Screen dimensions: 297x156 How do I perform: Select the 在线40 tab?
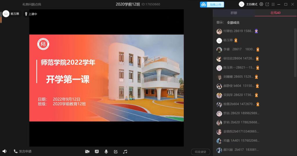275,13
